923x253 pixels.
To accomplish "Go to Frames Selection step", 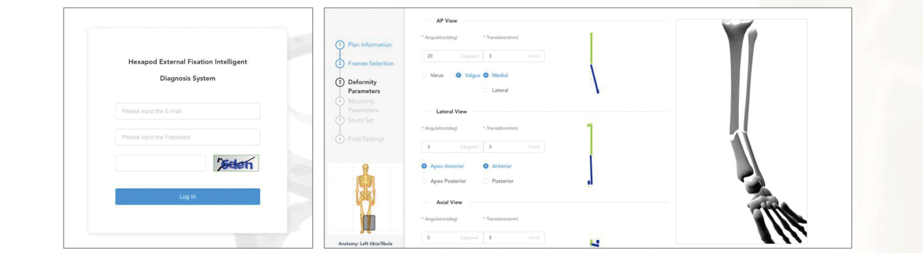I will [x=371, y=64].
